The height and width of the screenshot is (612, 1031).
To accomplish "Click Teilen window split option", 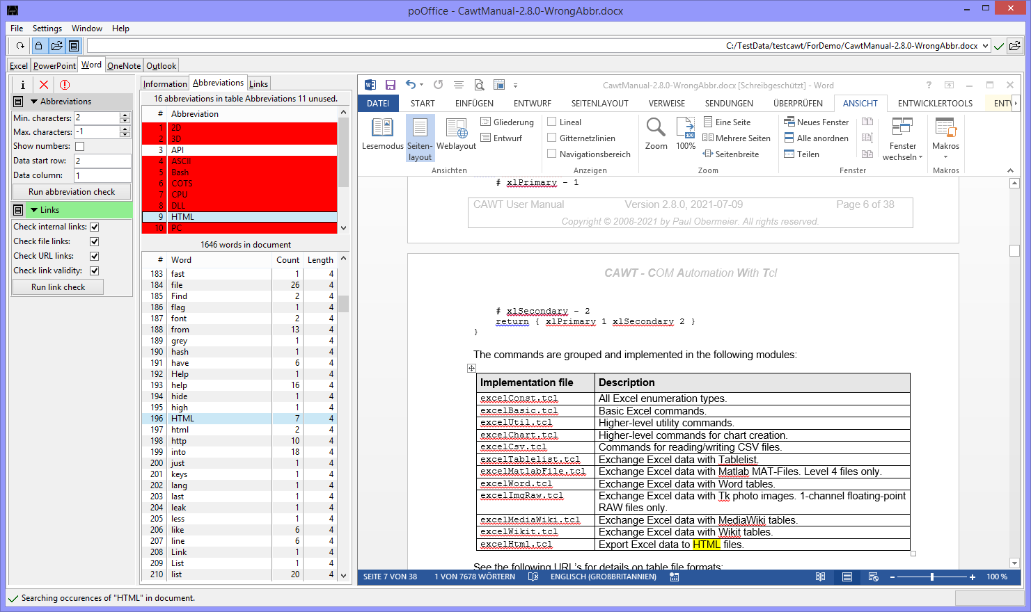I will click(802, 154).
